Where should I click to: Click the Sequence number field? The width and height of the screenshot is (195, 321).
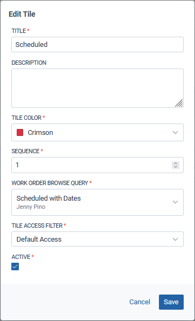coord(97,165)
